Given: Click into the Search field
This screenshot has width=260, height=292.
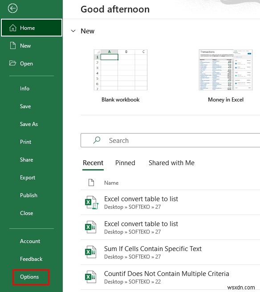Looking at the screenshot, I should (x=170, y=140).
